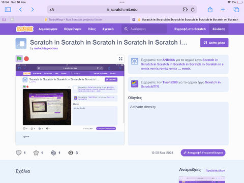This screenshot has width=244, height=183.
Task: Click the project author avatar thumbnail
Action: click(x=21, y=44)
